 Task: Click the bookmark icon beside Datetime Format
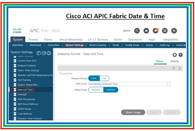(175, 55)
